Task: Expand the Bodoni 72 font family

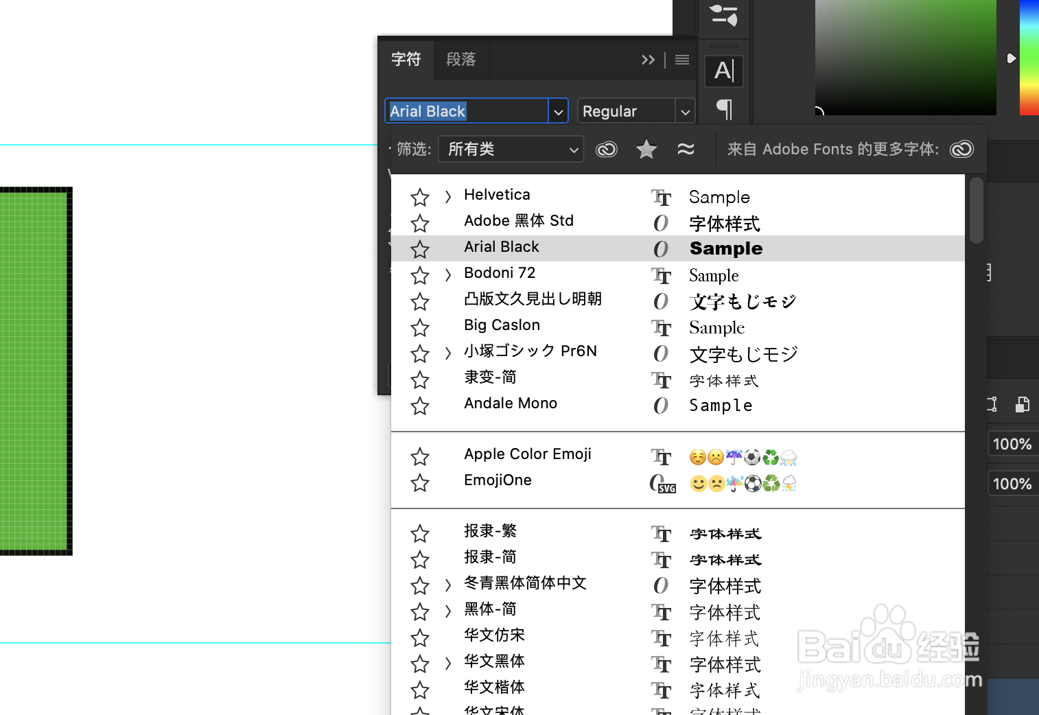Action: point(448,275)
